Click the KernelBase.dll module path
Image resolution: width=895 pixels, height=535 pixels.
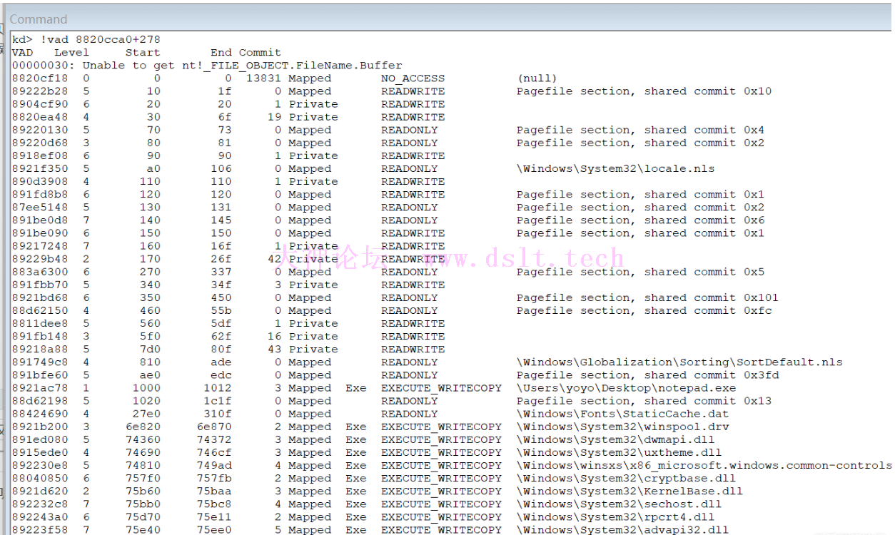[629, 491]
